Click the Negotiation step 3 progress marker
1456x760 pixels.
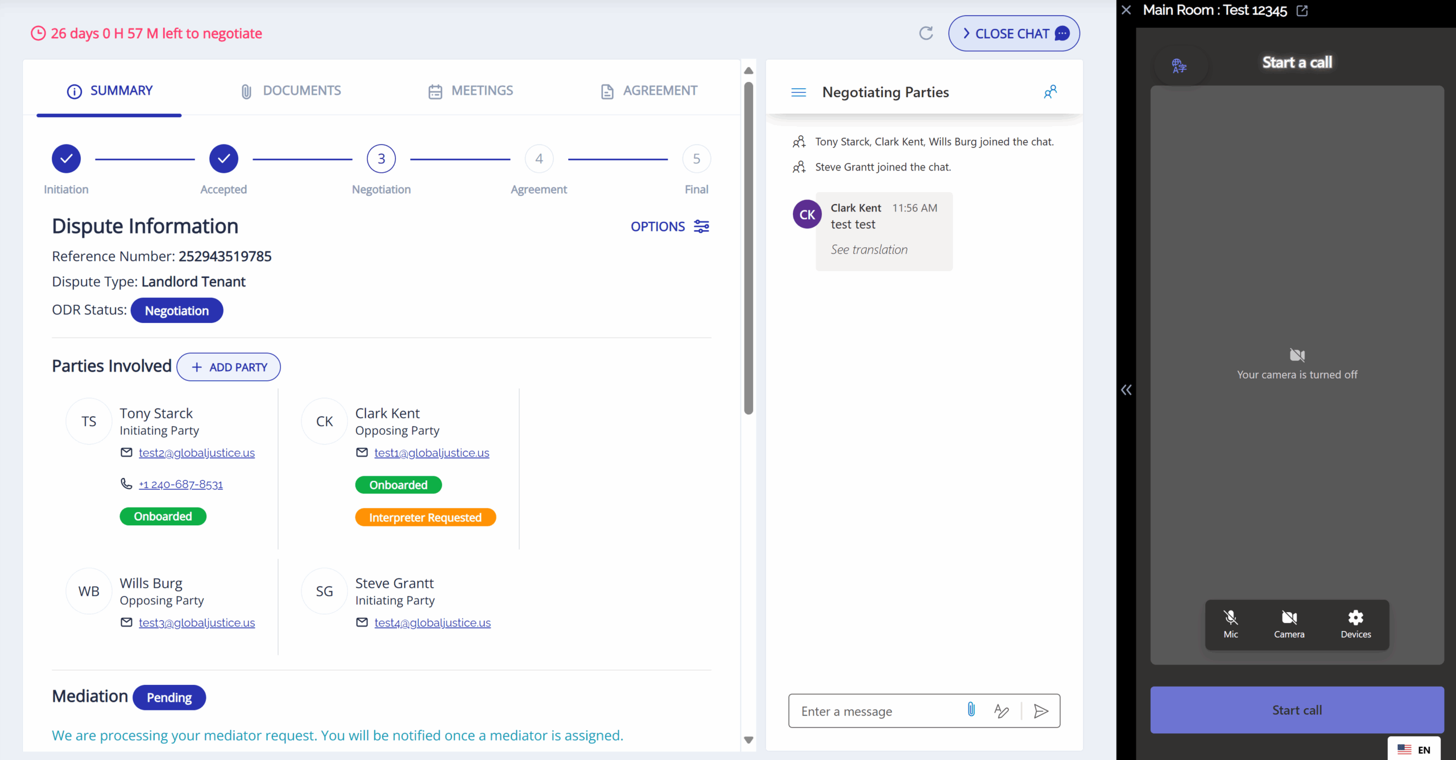click(x=381, y=159)
